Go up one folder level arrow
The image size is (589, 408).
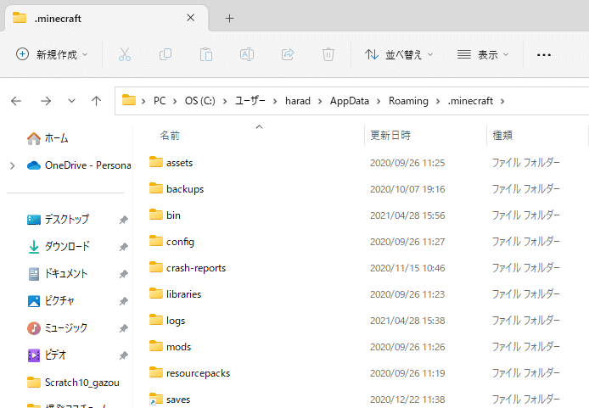coord(96,101)
